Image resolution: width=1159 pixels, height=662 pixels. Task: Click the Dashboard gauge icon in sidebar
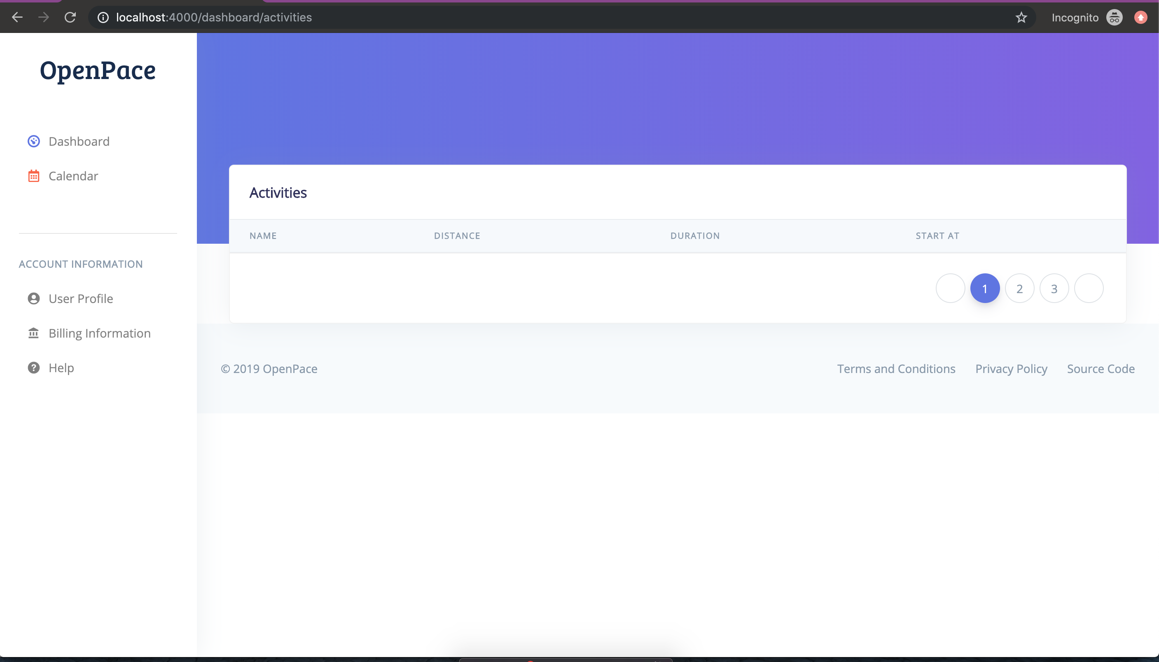pos(34,141)
